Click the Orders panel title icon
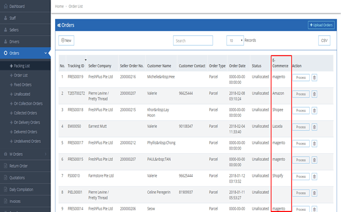Screen dimensions: 341x212 59,26
